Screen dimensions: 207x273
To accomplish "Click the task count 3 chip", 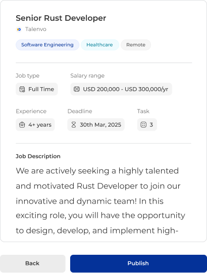I will (x=147, y=125).
